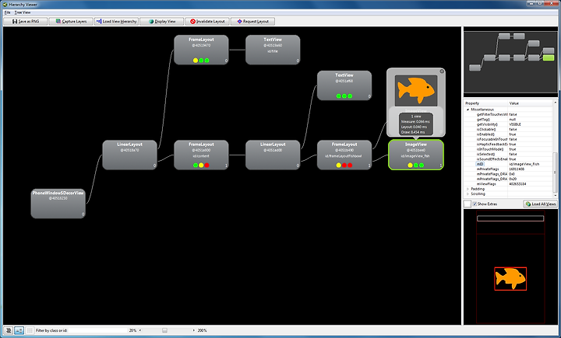The image size is (561, 338).
Task: Click the tree view mode icon at bottom left
Action: (19, 330)
